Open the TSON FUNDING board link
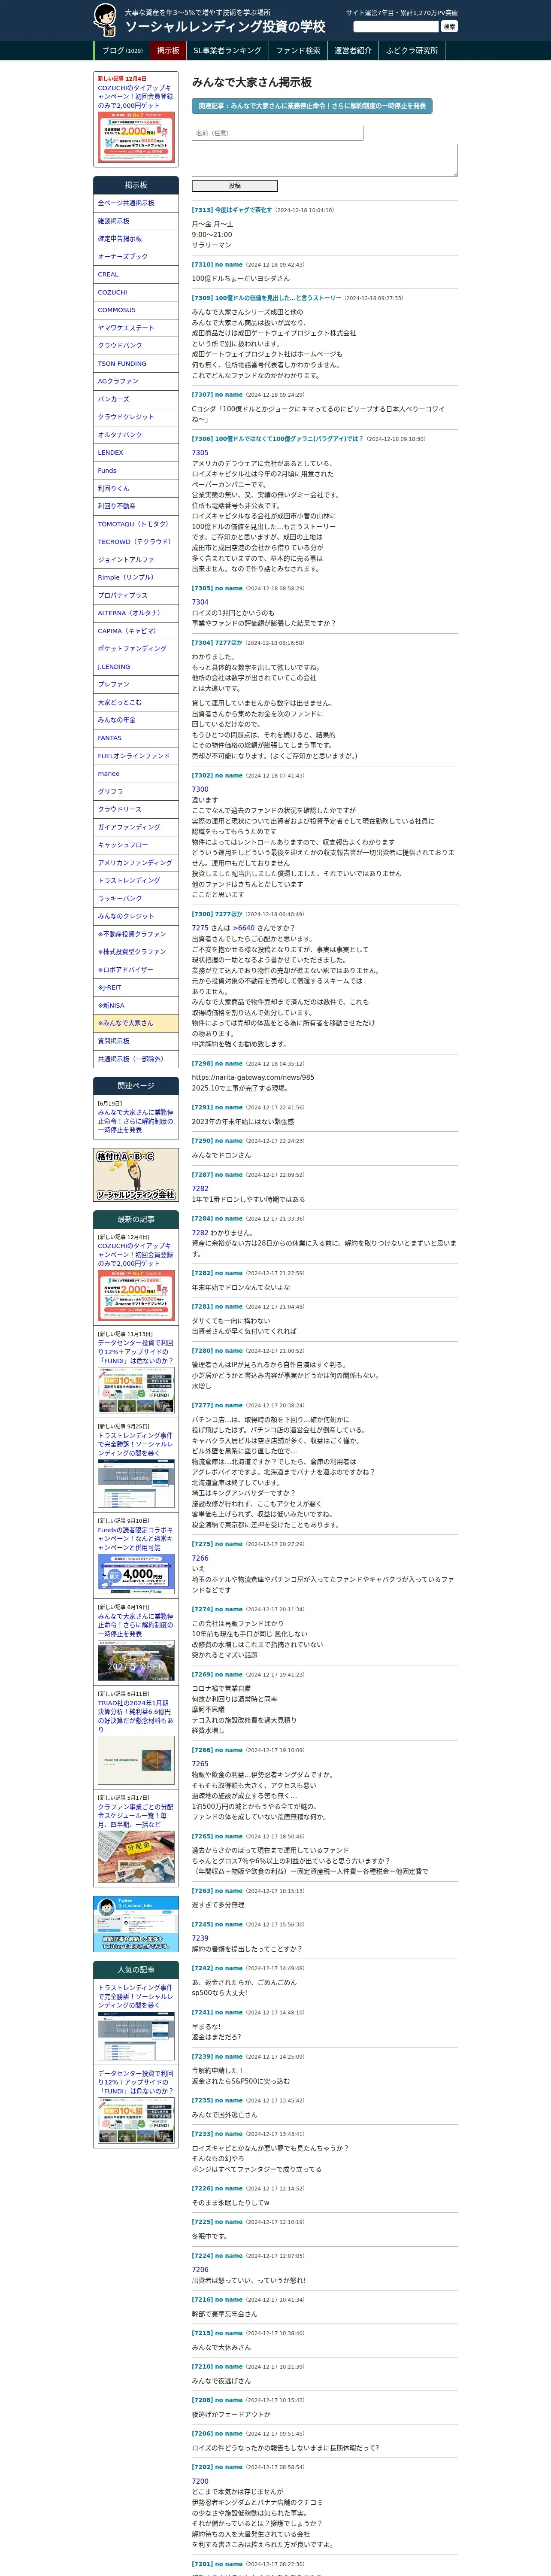 coord(136,364)
